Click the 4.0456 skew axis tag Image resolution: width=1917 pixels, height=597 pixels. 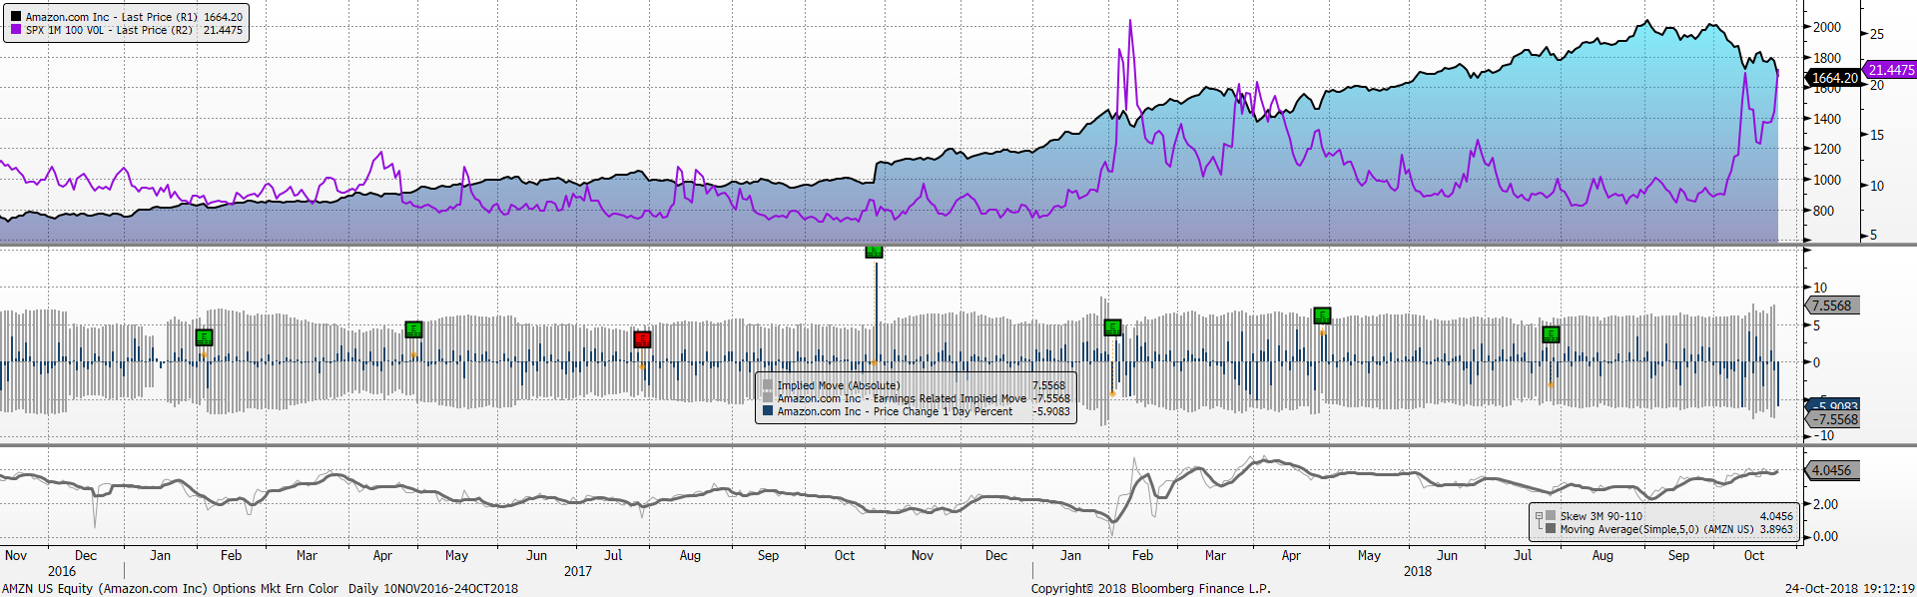(x=1831, y=470)
